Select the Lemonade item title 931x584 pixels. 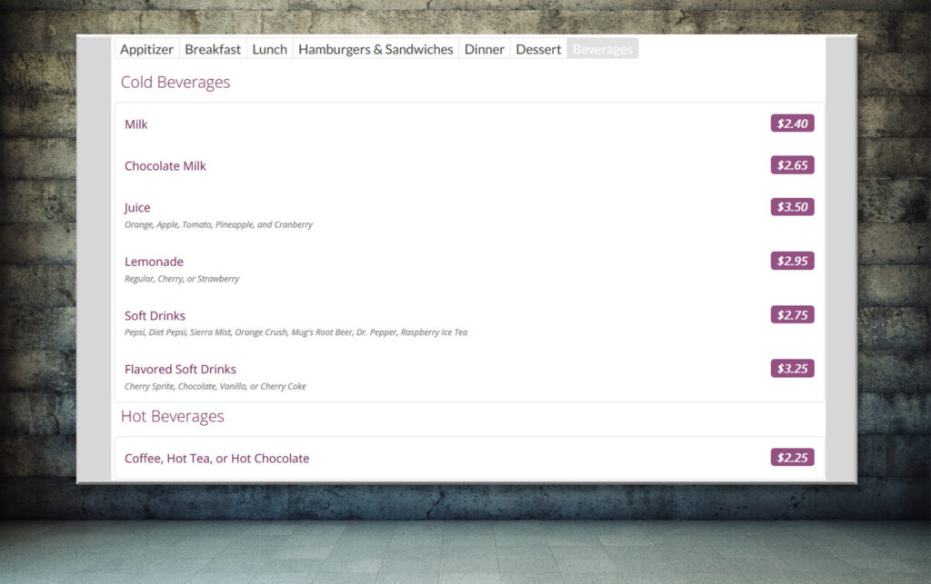[x=154, y=262]
